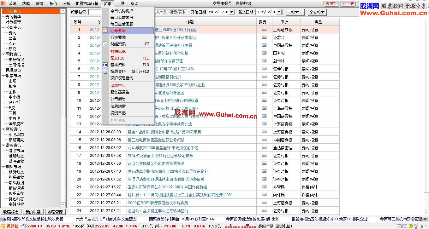This screenshot has width=429, height=229.
Task: Choose 投资日记 menu entry
Action: coord(118,113)
